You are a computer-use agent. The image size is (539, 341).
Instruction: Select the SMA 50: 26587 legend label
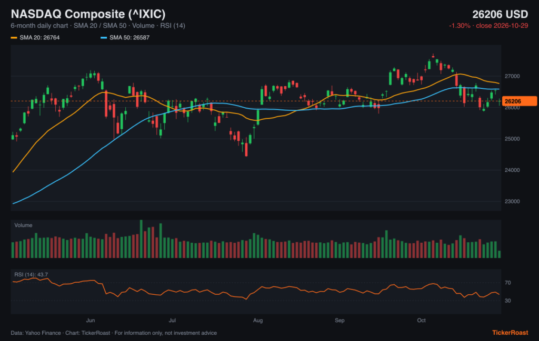[129, 38]
